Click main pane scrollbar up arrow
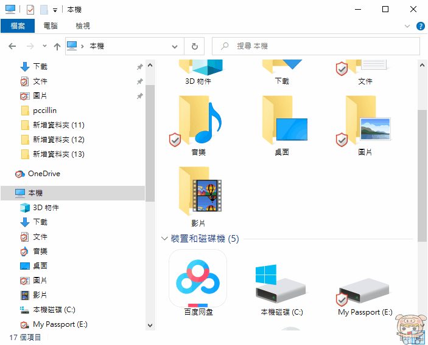428x345 pixels. (x=422, y=66)
